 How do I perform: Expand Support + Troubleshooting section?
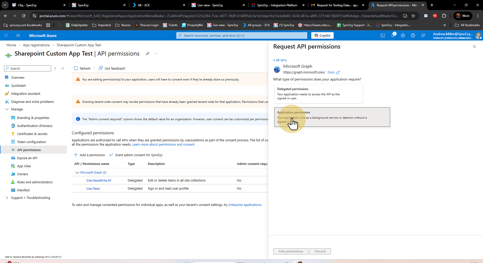pos(7,198)
